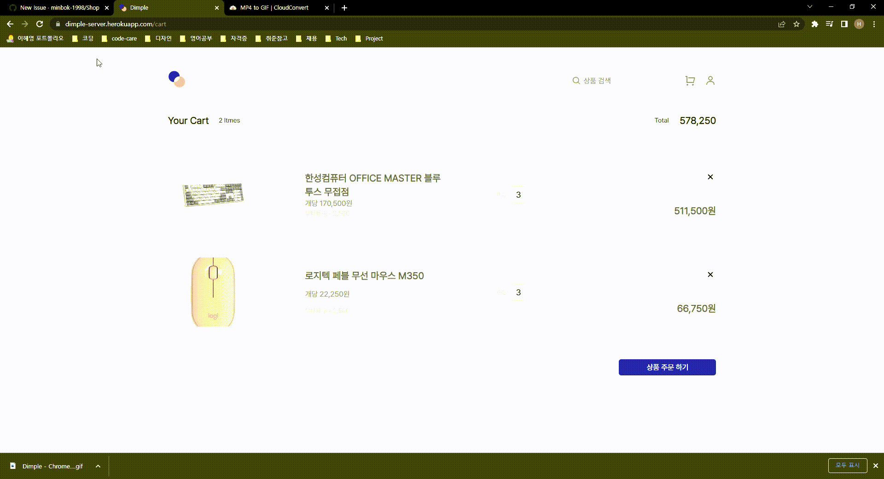Remove the 한성컴퓨터 OFFICE MASTER keyboard with the X icon
884x479 pixels.
tap(710, 176)
